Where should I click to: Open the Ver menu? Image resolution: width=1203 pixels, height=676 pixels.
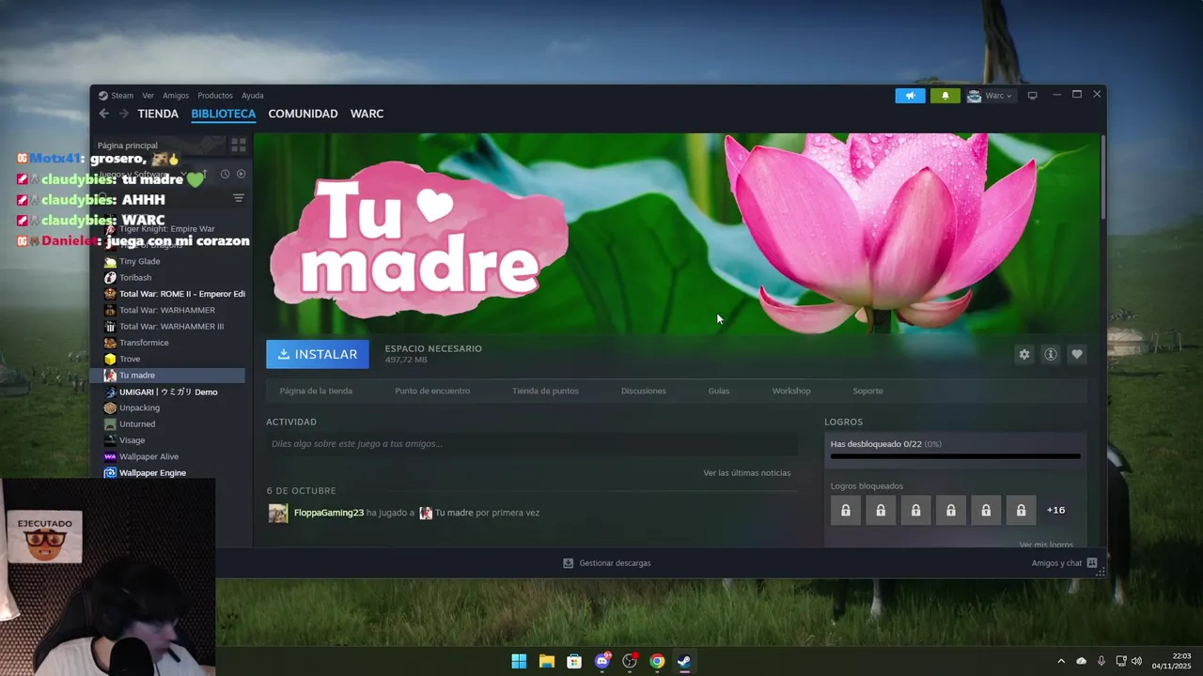pos(148,96)
